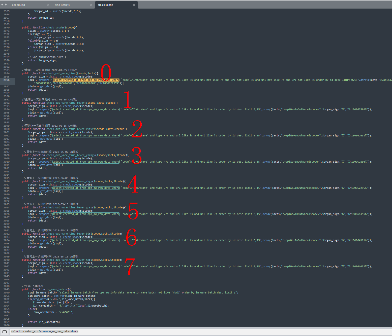392x336 pixels.
Task: Click the outlined match in check_out_ware_time_fever function
Action: click(86, 109)
